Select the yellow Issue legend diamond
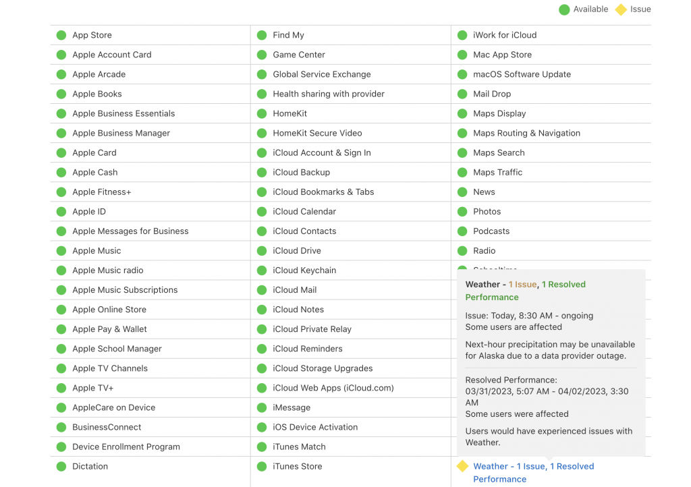This screenshot has height=487, width=691. 621,9
